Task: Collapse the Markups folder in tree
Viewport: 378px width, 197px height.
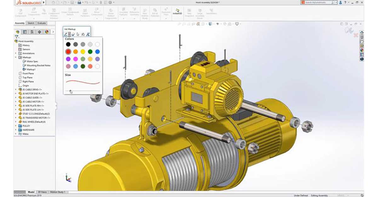Action: click(16, 57)
